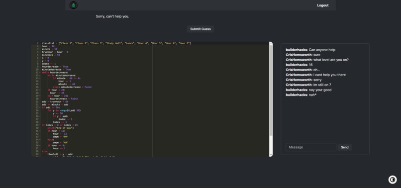The height and width of the screenshot is (188, 401).
Task: Collapse the code fold at line 36
Action: tap(40, 146)
